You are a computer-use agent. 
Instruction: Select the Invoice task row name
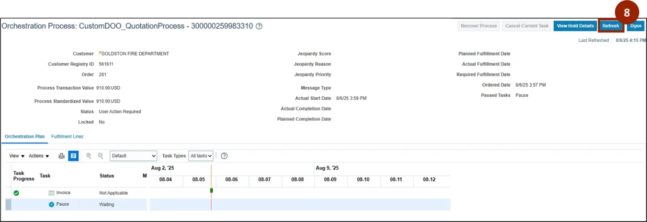click(63, 193)
